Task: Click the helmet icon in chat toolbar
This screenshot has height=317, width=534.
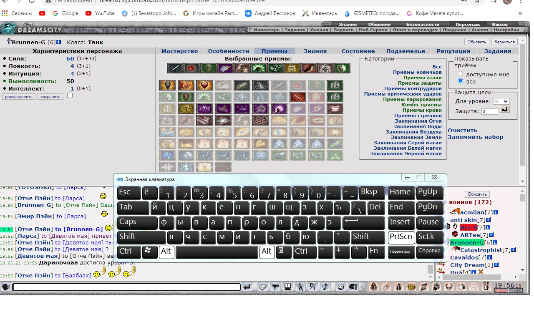Action: tap(353, 287)
